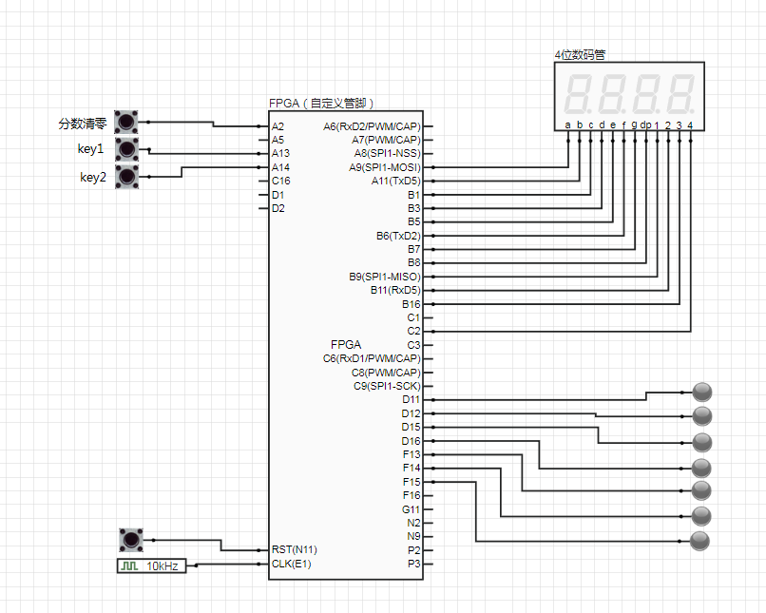This screenshot has height=613, width=766.
Task: Click the 分数清零 push button
Action: click(x=126, y=122)
